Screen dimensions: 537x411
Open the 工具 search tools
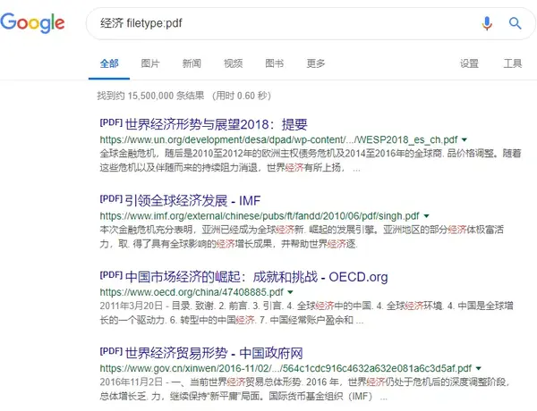[x=513, y=63]
